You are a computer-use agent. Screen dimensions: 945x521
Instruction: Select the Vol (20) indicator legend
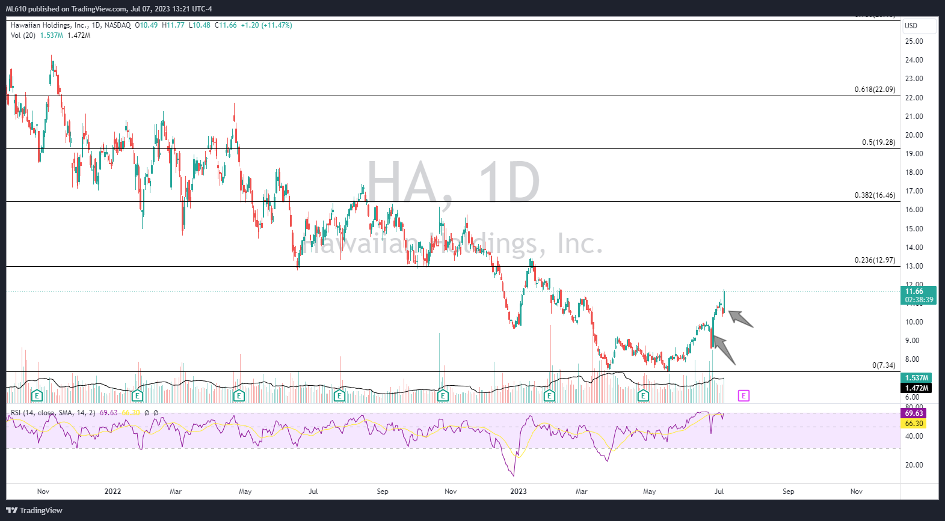pyautogui.click(x=23, y=35)
